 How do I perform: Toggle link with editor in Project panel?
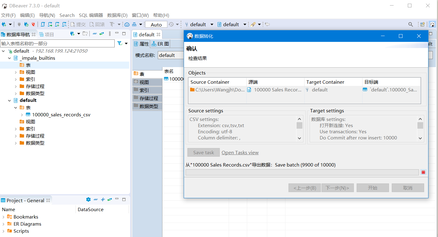click(109, 200)
